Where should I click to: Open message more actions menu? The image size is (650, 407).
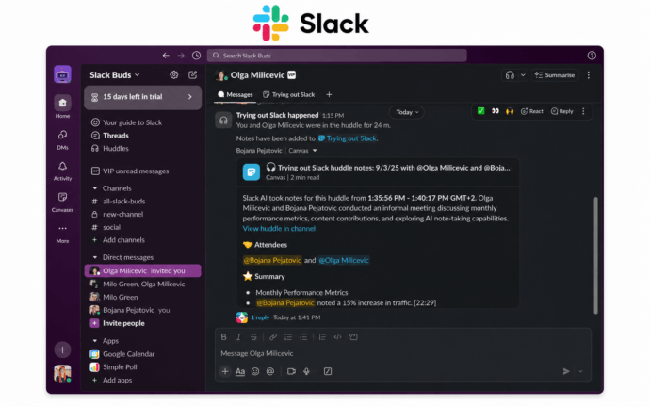pyautogui.click(x=583, y=111)
